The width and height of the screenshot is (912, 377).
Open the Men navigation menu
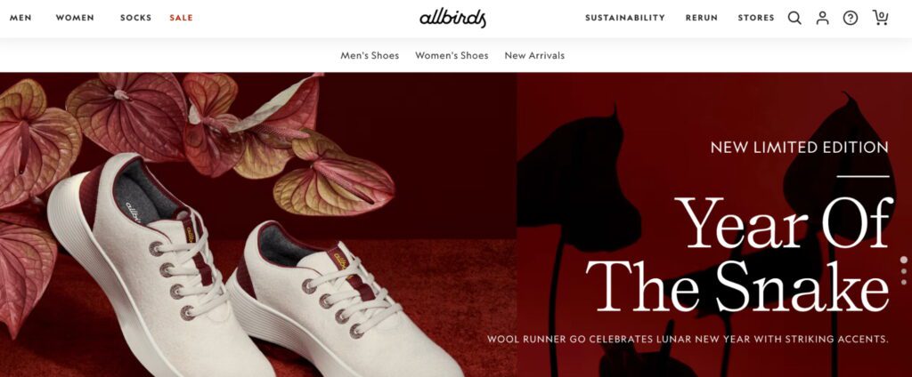pos(21,18)
